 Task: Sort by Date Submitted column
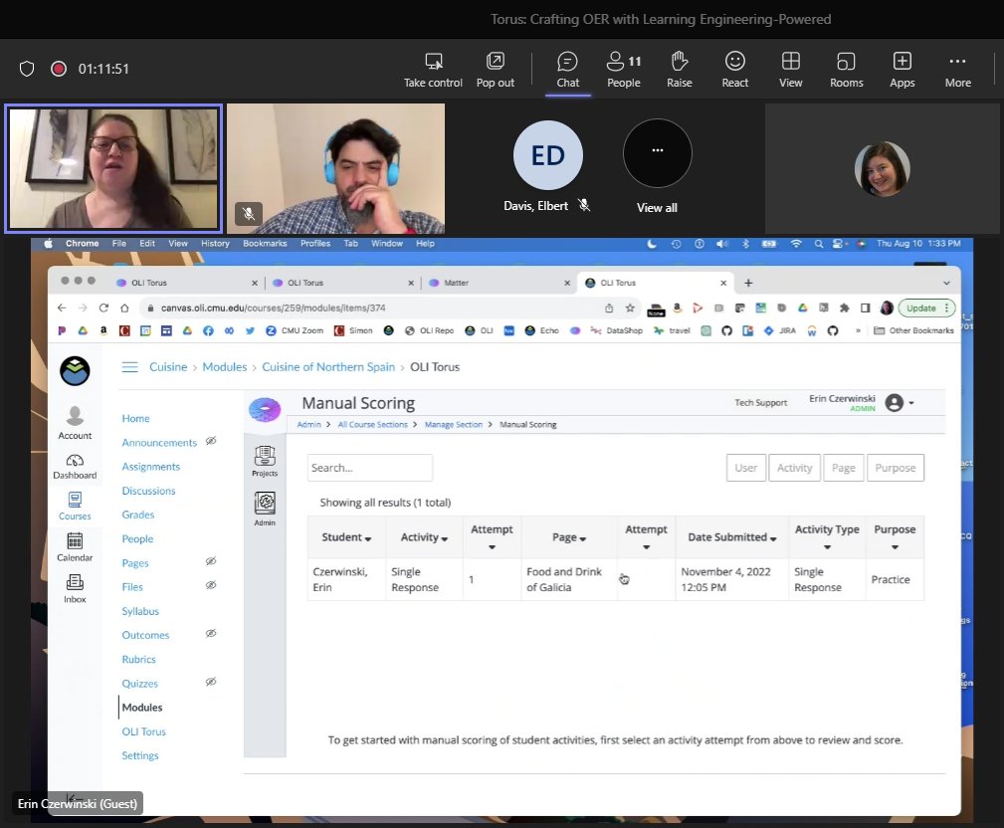732,537
